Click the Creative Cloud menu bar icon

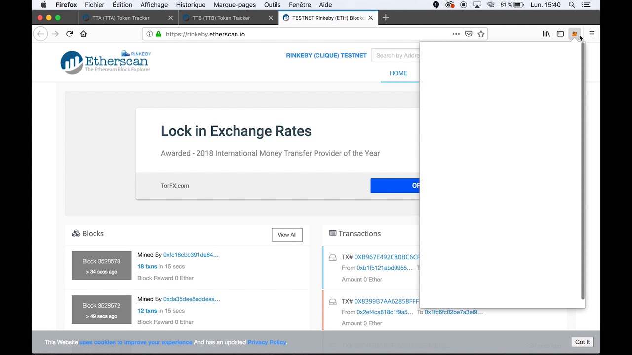pyautogui.click(x=449, y=5)
